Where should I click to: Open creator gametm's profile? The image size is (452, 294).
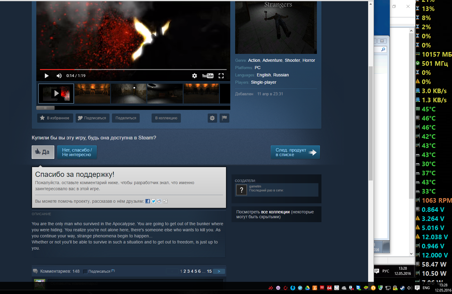tap(255, 186)
